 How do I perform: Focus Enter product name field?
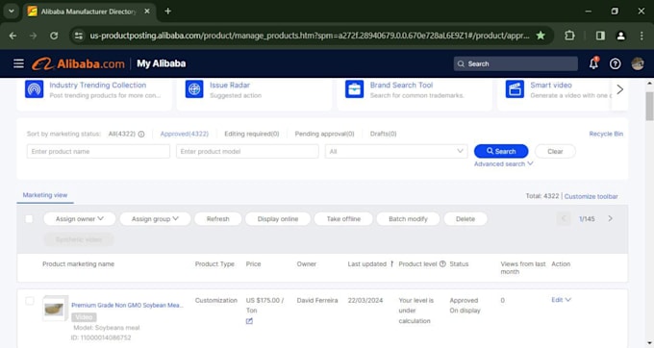[x=98, y=151]
